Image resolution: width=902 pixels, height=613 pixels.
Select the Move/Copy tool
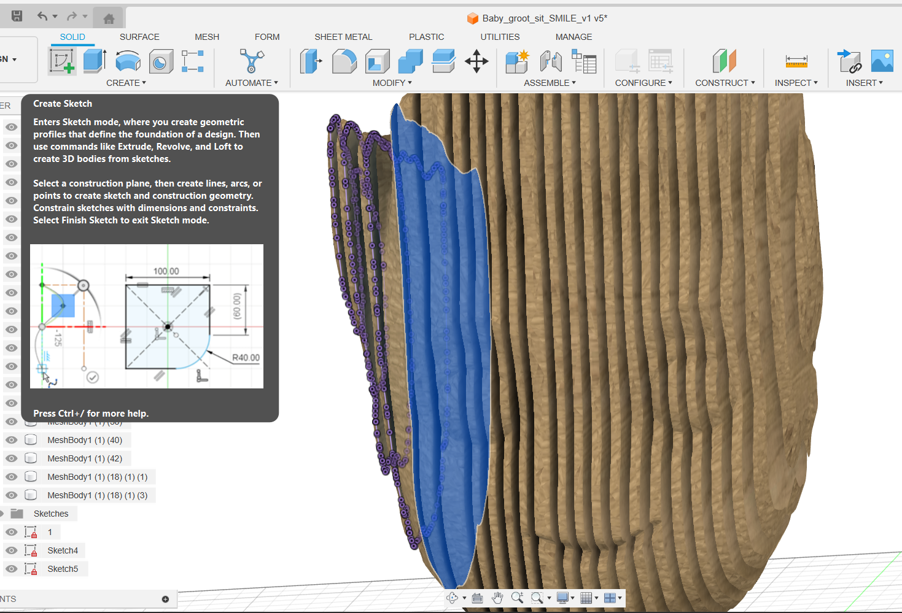pos(476,61)
